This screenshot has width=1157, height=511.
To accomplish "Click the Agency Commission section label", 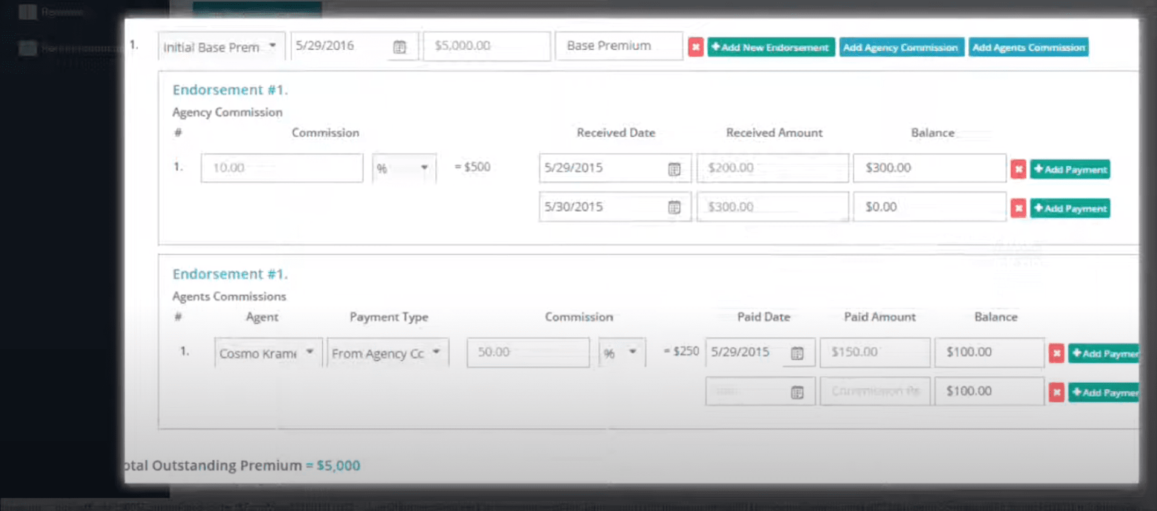I will pyautogui.click(x=227, y=112).
